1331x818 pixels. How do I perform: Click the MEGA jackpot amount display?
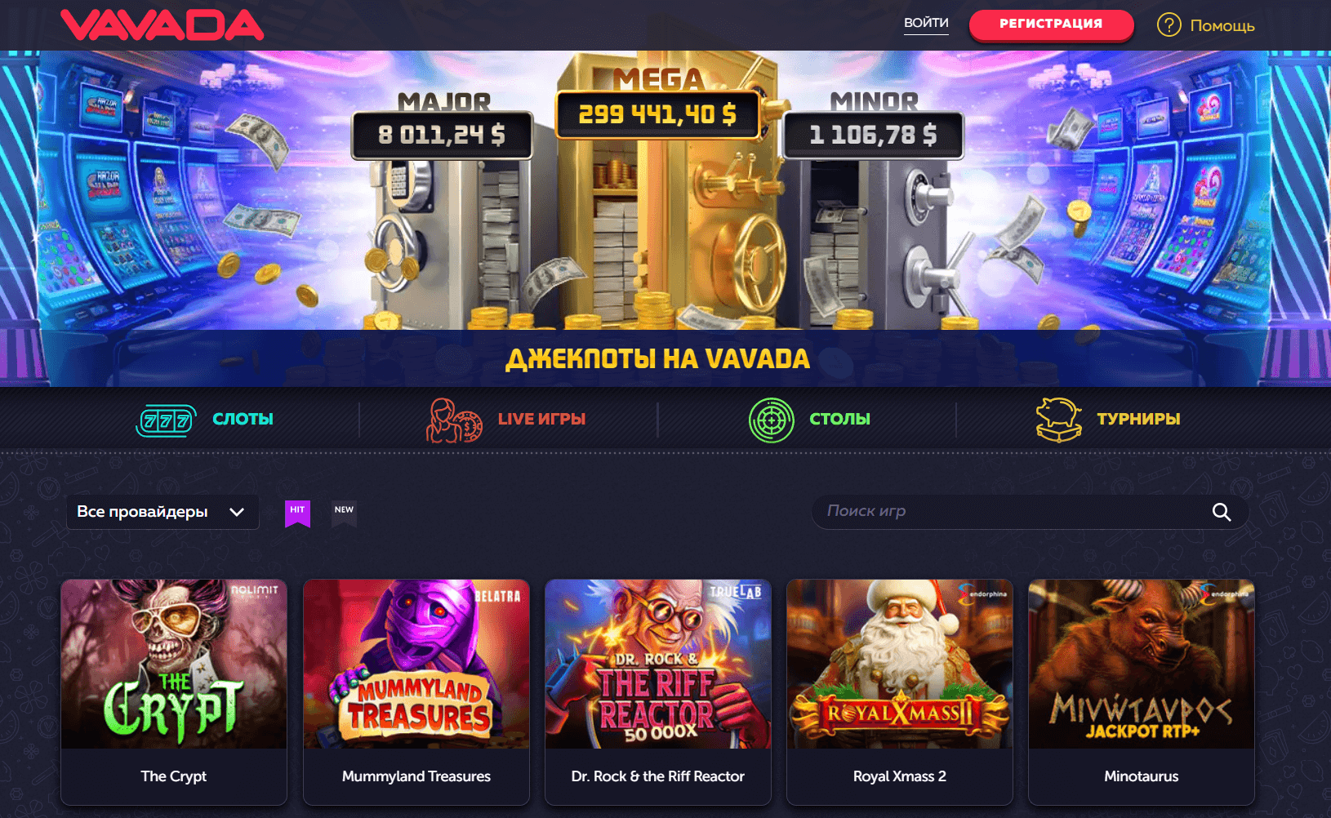pos(657,114)
